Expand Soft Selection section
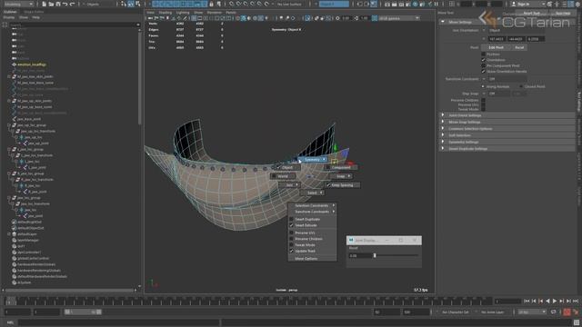 pyautogui.click(x=507, y=135)
